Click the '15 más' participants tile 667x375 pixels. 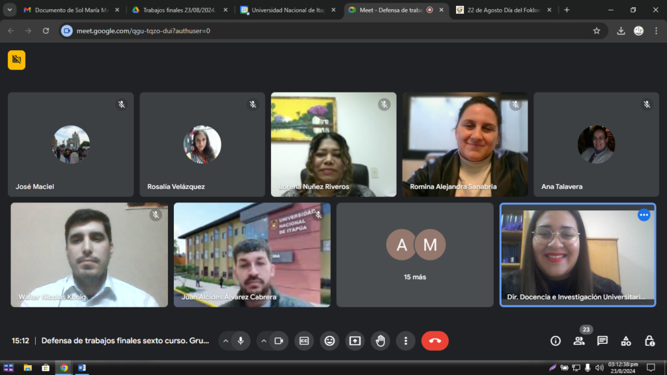pyautogui.click(x=415, y=255)
